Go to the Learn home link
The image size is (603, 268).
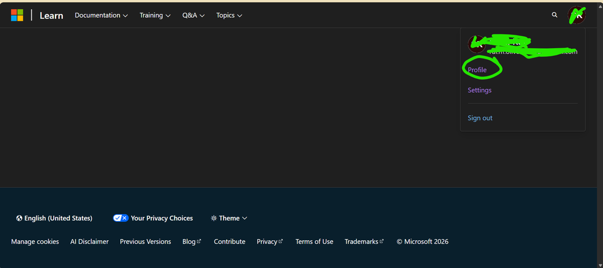[51, 16]
